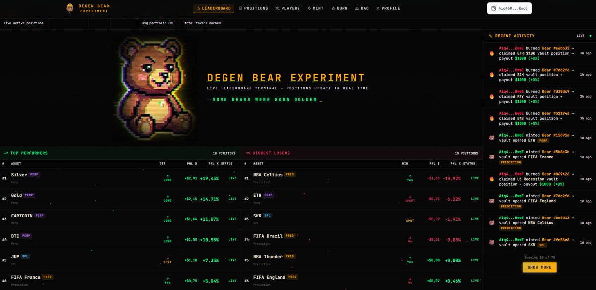Image resolution: width=596 pixels, height=290 pixels.
Task: Click the large pixel bear image
Action: tap(155, 88)
